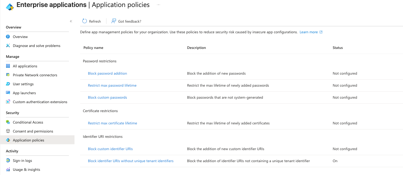
Task: Select Application policies menu item
Action: 37,140
